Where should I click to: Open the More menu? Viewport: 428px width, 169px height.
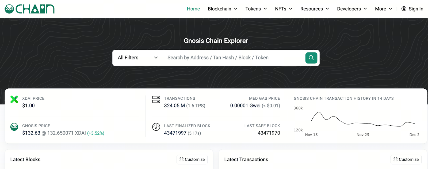pos(383,9)
